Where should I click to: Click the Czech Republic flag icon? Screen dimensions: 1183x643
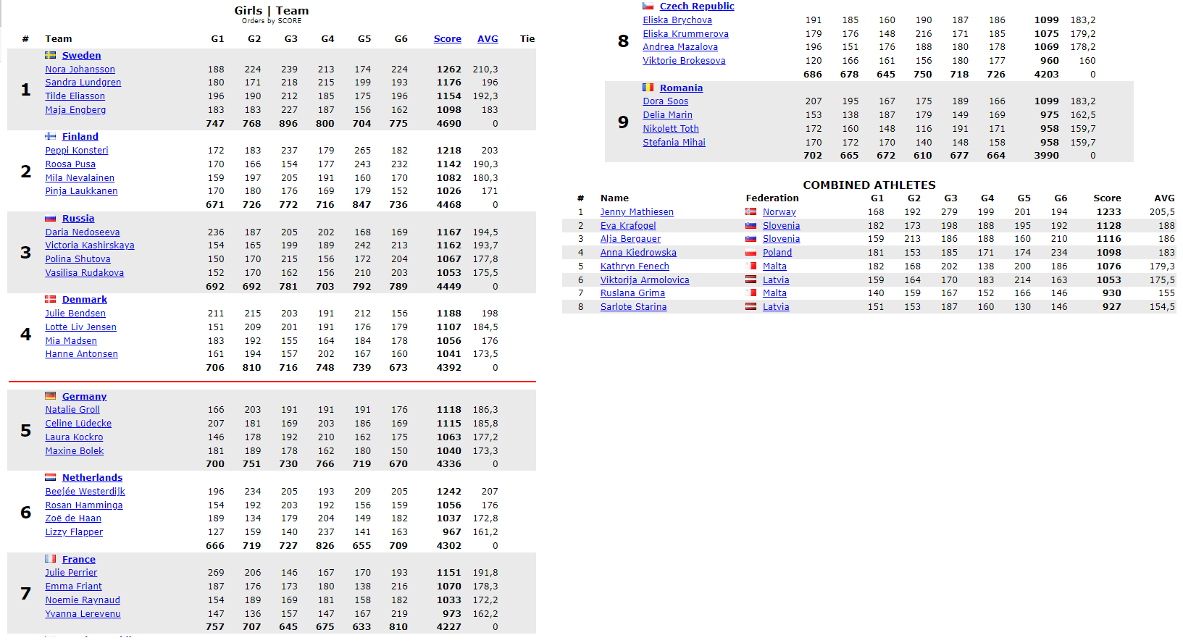pyautogui.click(x=648, y=7)
